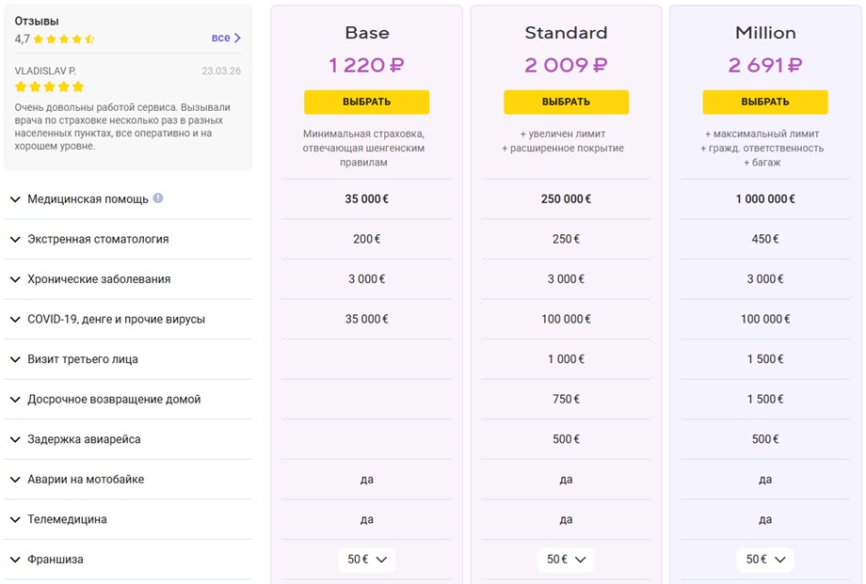Choose the Standard plan with ВЫБРАТЬ
This screenshot has height=584, width=866.
click(566, 103)
